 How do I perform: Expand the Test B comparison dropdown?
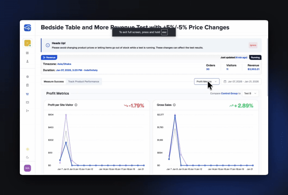250,93
